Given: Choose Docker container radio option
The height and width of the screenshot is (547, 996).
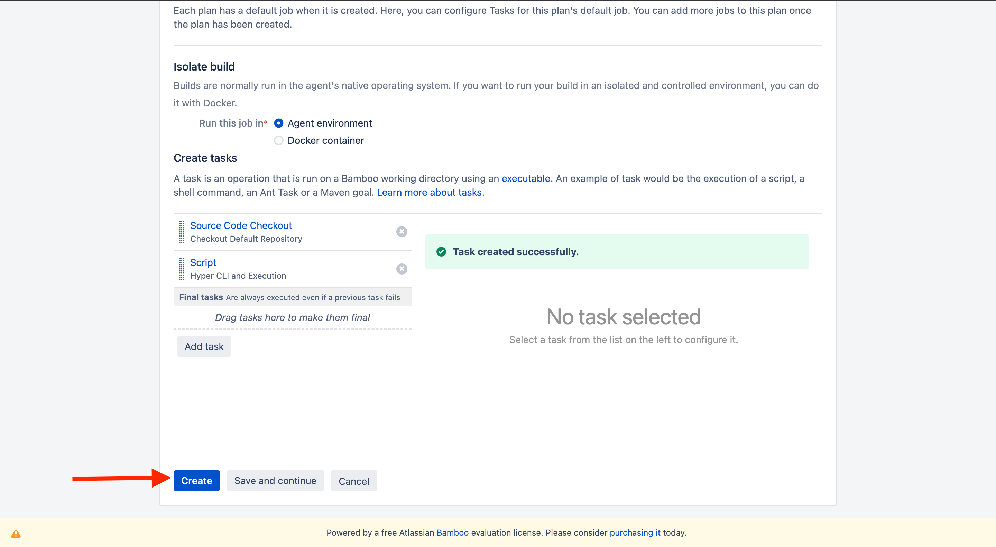Looking at the screenshot, I should click(278, 140).
